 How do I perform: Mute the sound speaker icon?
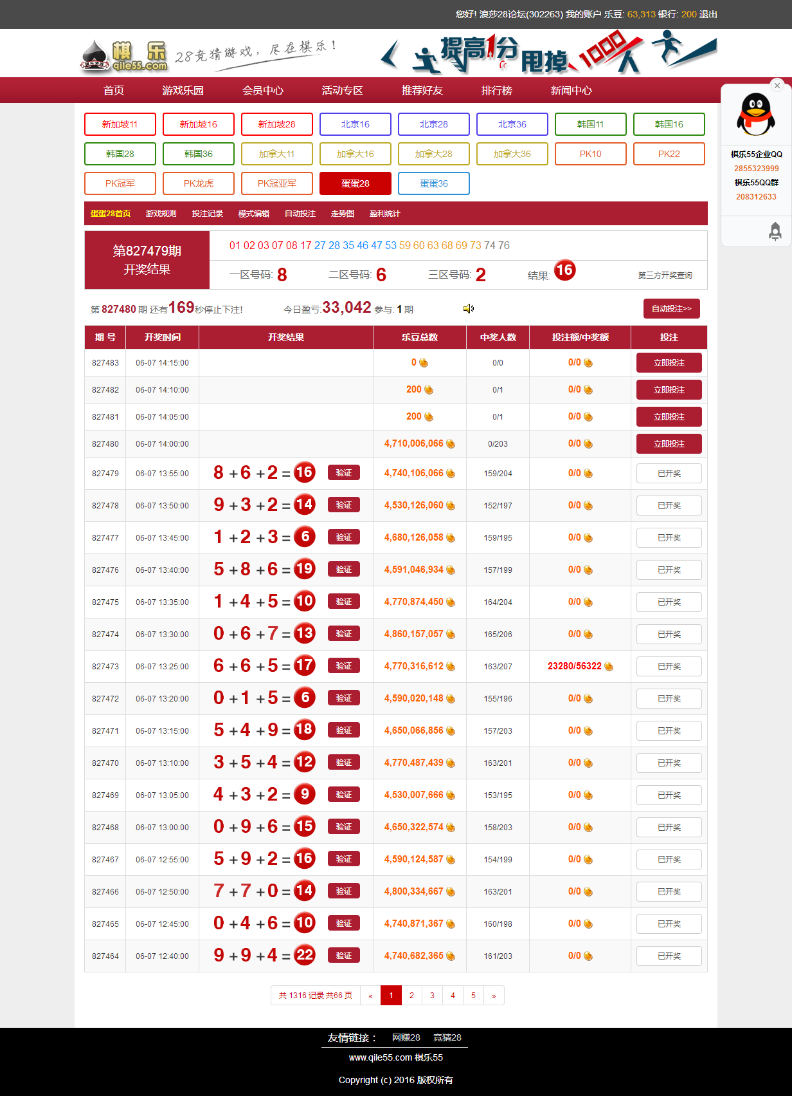(x=469, y=309)
